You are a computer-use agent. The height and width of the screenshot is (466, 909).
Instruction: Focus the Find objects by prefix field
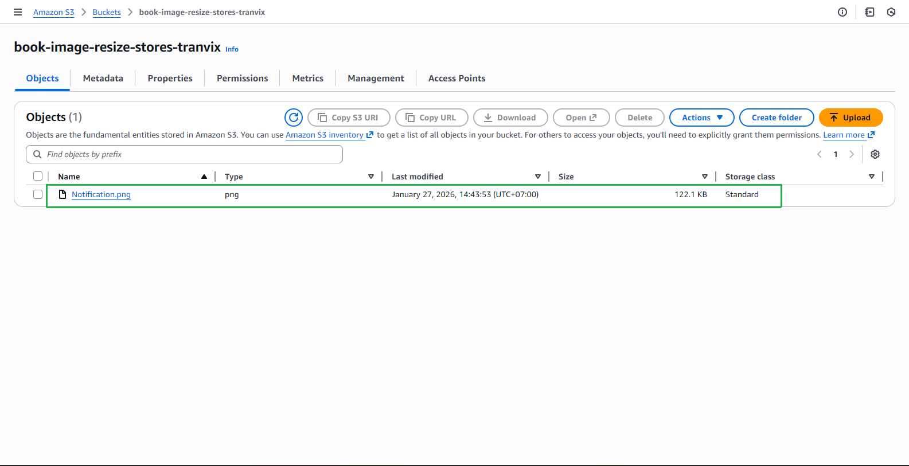(184, 154)
